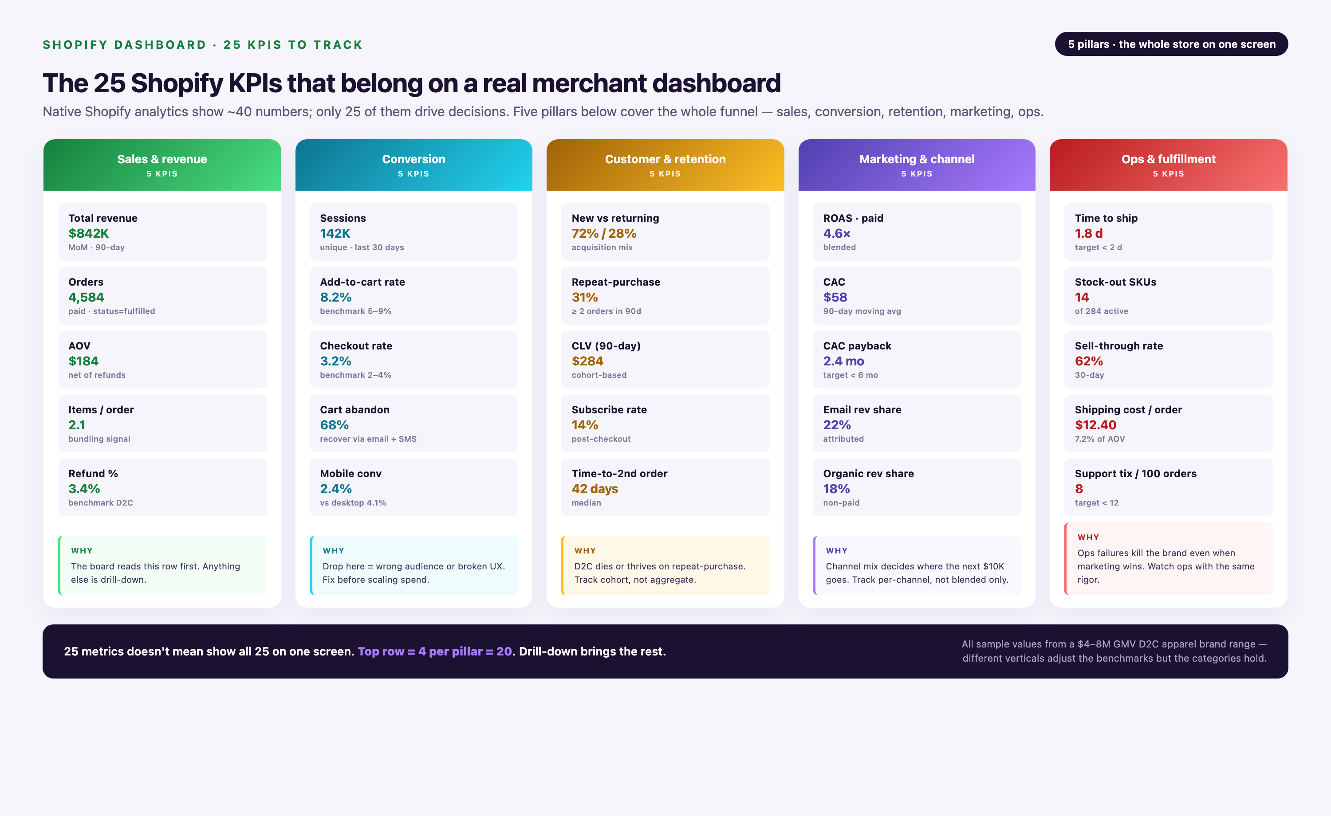Click the New vs returning 72% / 28% card
Image resolution: width=1331 pixels, height=816 pixels.
665,231
